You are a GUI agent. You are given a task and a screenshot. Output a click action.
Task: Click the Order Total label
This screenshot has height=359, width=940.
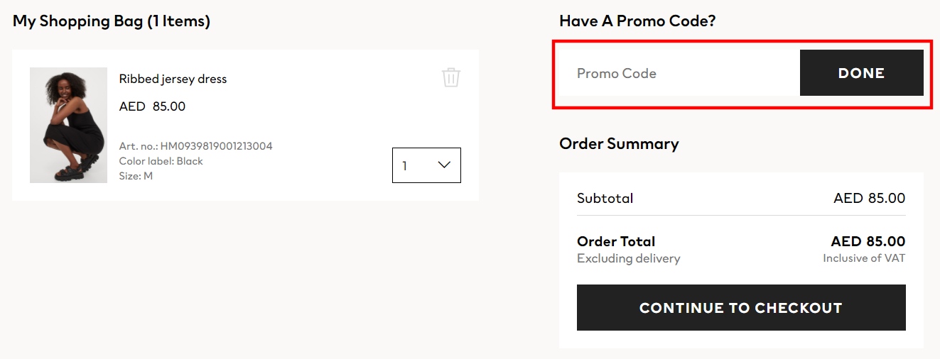point(616,241)
